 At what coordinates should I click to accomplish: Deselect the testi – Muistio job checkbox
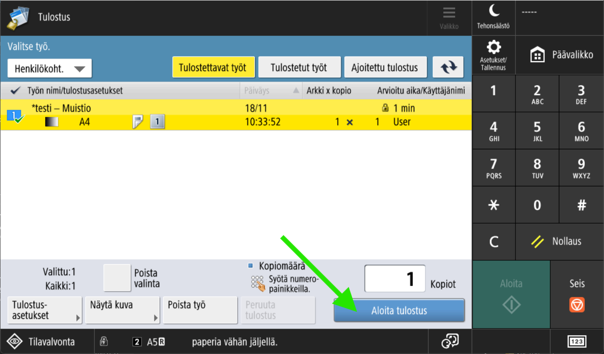click(x=14, y=115)
